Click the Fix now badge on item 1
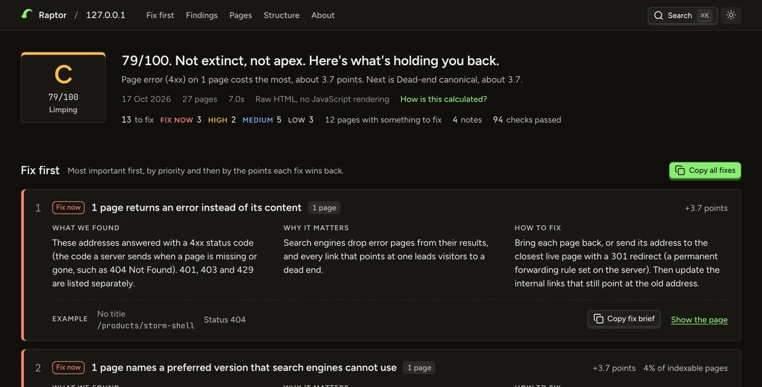 point(68,207)
